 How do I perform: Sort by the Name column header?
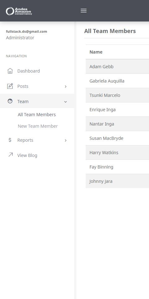(x=96, y=52)
